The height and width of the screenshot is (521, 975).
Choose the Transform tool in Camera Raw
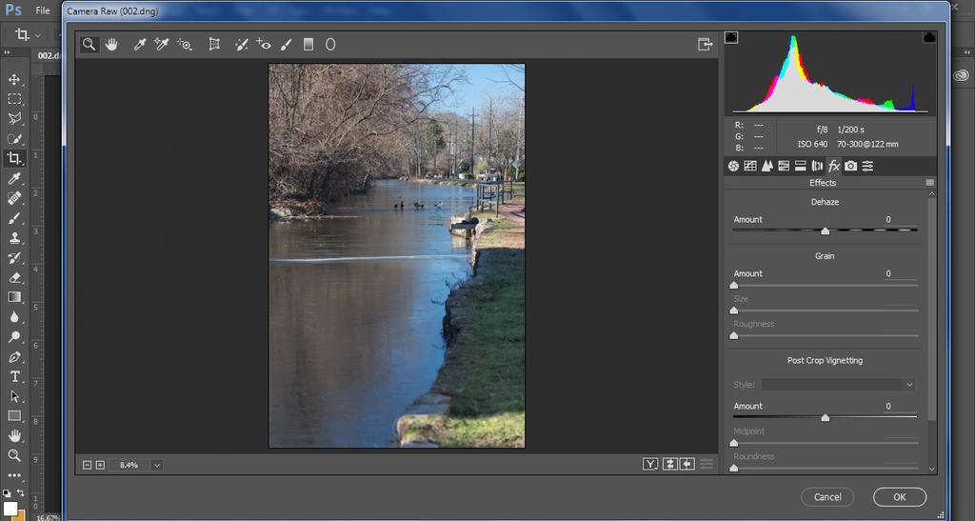[x=214, y=44]
